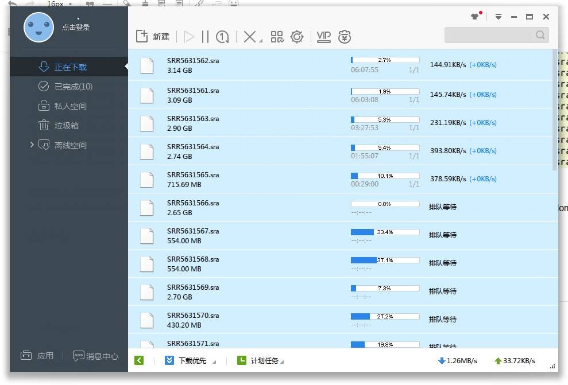
Task: Collapse sidebar with green arrow icon
Action: 139,360
